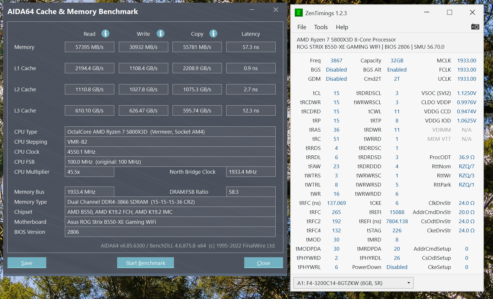Screen dimensions: 493x299
Task: Maximize the ZenTimings window
Action: coord(450,12)
